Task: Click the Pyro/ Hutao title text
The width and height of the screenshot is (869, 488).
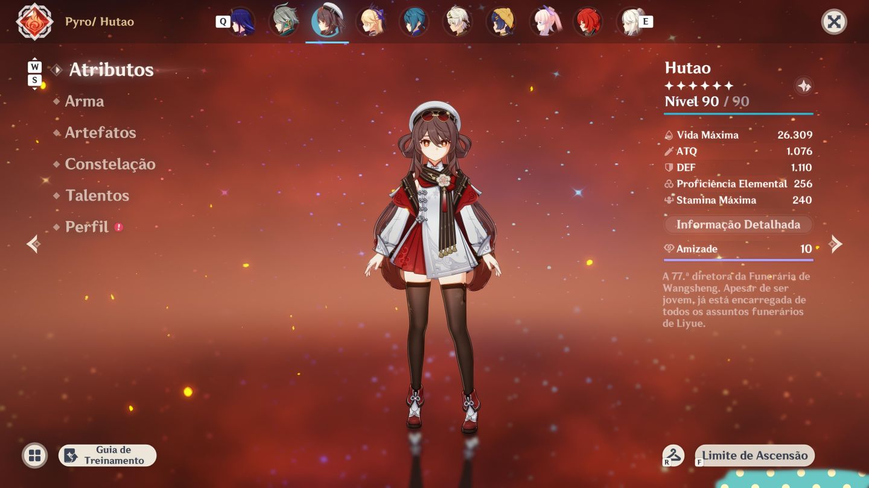Action: [x=100, y=22]
